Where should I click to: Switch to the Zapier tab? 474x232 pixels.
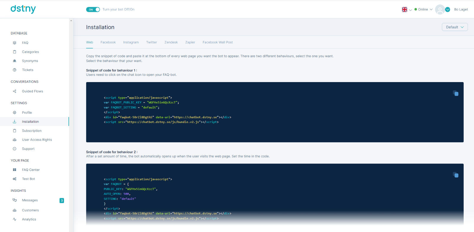click(x=190, y=42)
